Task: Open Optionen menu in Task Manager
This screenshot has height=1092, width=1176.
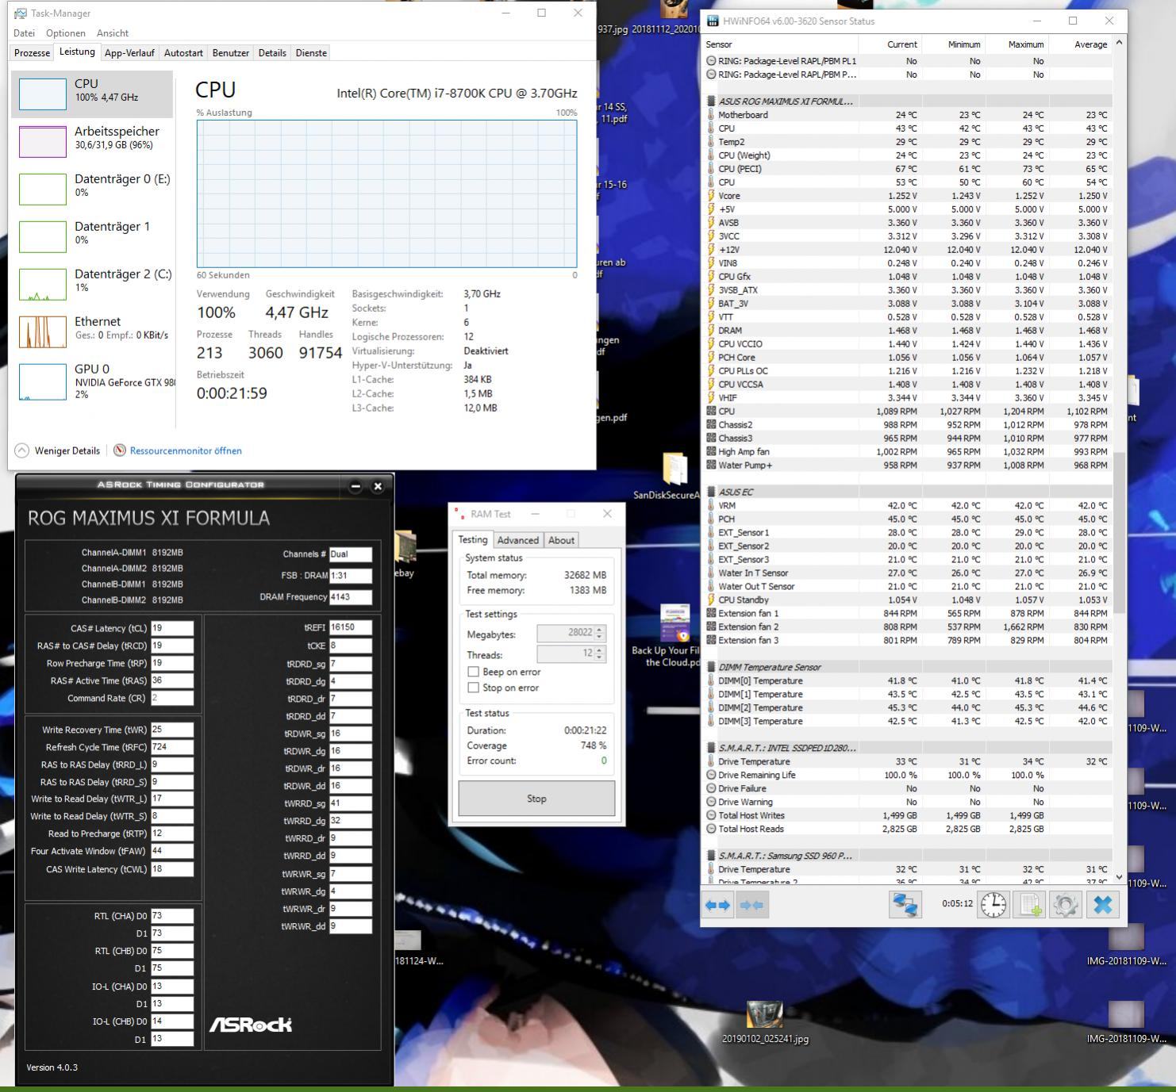Action: (65, 33)
